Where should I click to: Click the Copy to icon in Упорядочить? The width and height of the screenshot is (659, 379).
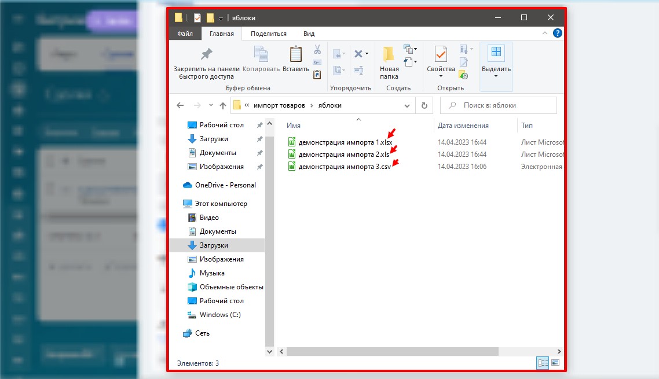coord(338,70)
